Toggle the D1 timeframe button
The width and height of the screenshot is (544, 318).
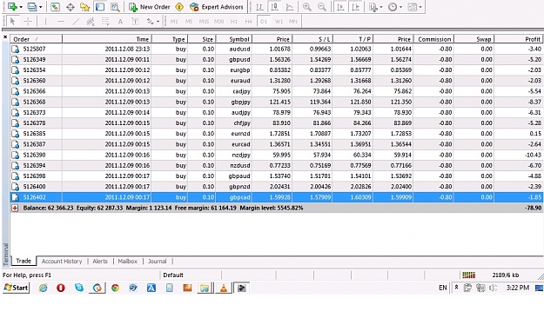tap(264, 22)
